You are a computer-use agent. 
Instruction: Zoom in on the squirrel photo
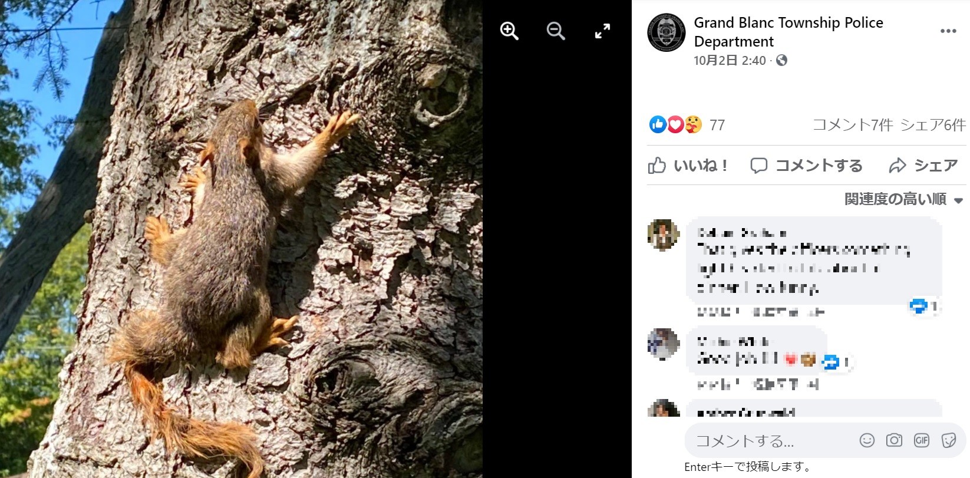[509, 31]
